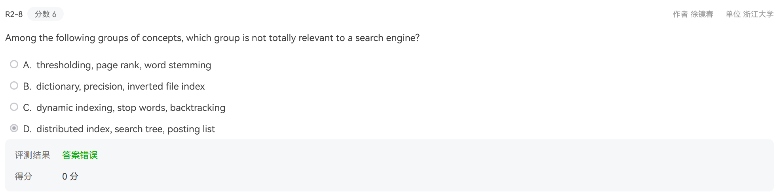
Task: Click the question number R2-8
Action: 14,14
